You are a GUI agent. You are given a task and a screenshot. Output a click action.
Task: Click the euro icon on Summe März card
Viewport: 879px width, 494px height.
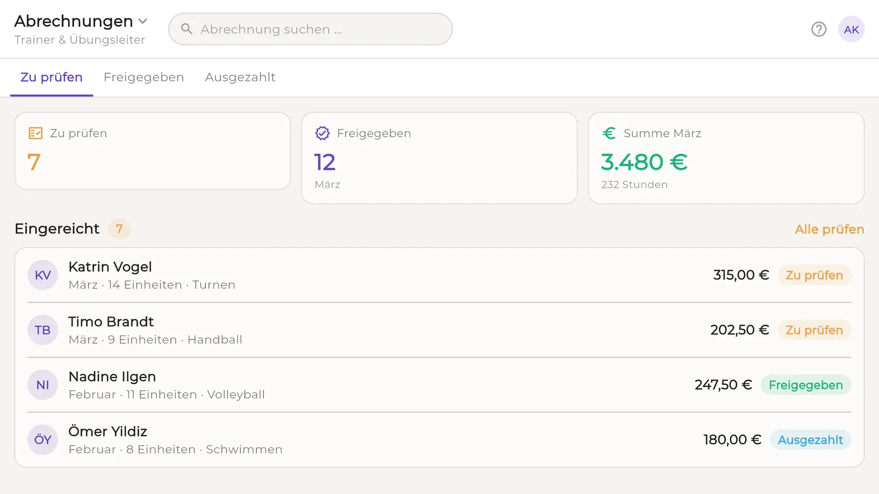609,133
